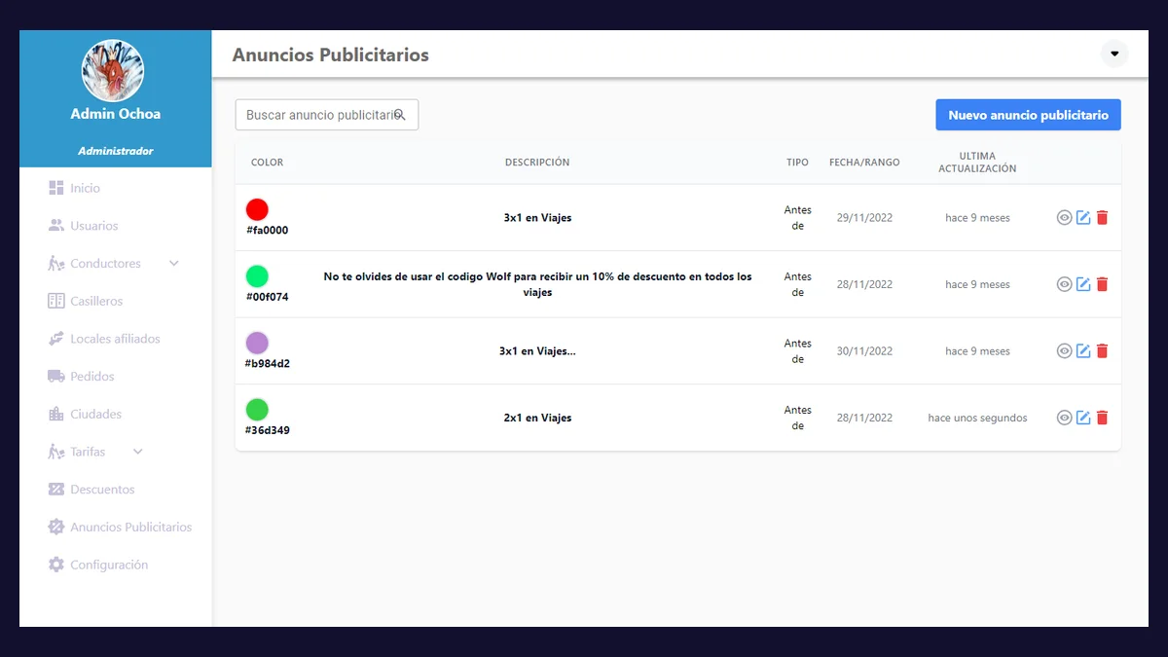View the '3x1 en Viajes...' ad
The height and width of the screenshot is (657, 1168).
click(x=1064, y=351)
